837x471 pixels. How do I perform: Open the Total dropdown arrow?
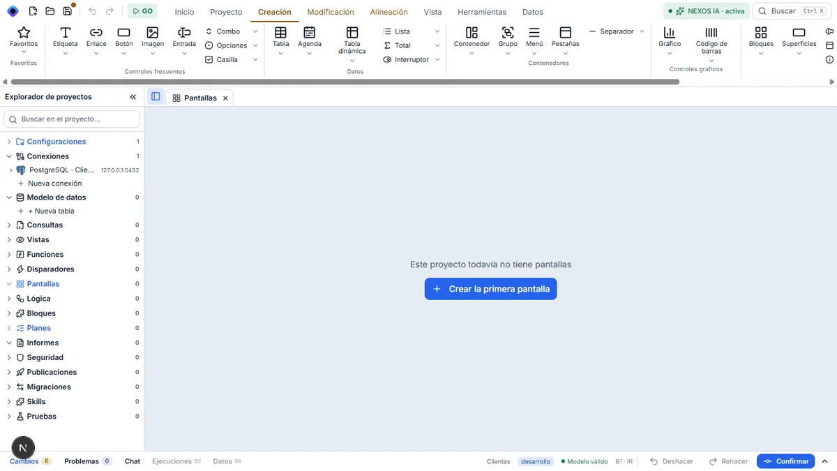tap(437, 45)
